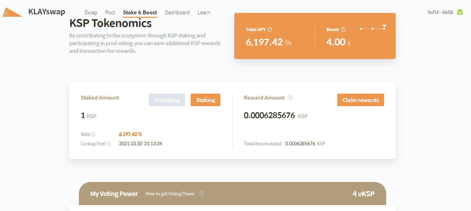Open the Boost help question icon
The height and width of the screenshot is (211, 471).
pyautogui.click(x=343, y=30)
